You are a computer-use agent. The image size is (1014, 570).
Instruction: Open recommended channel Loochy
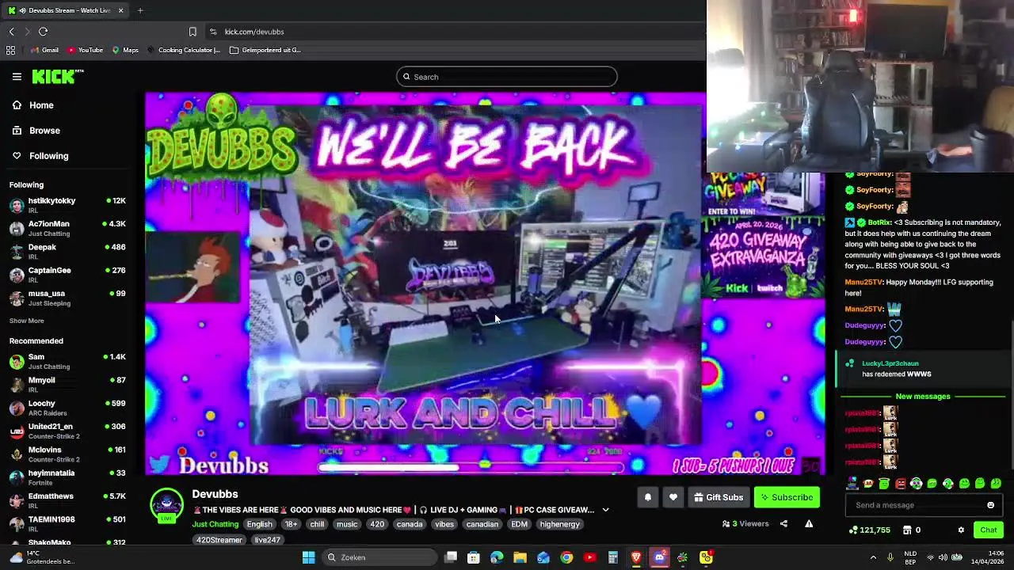pos(68,408)
